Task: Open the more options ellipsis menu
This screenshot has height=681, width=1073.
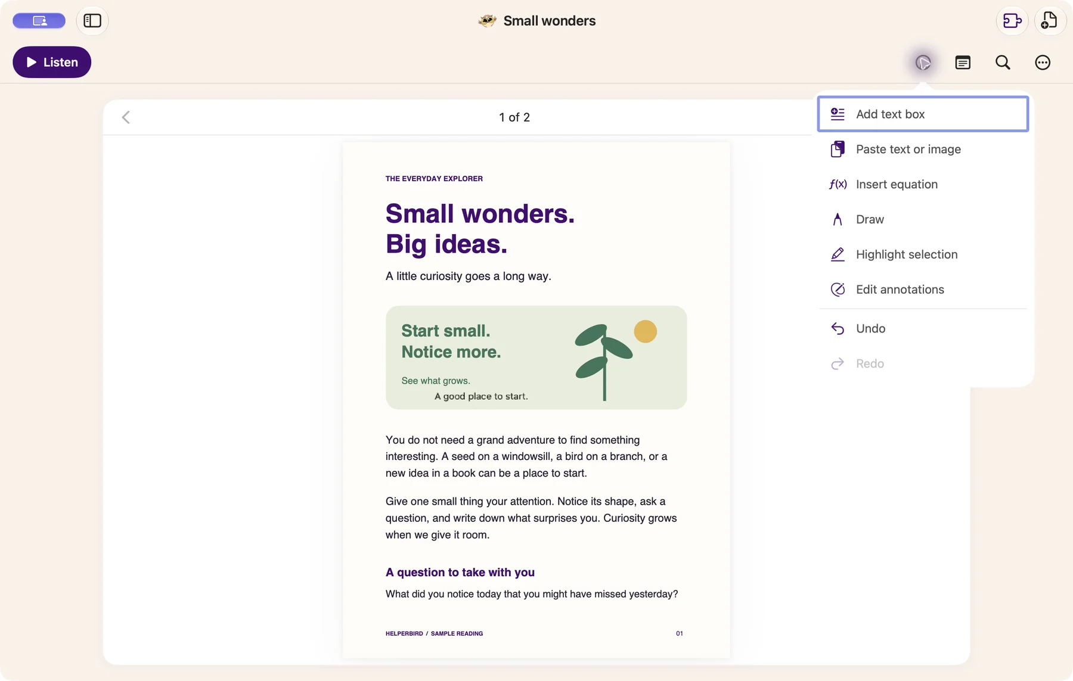Action: (x=1043, y=63)
